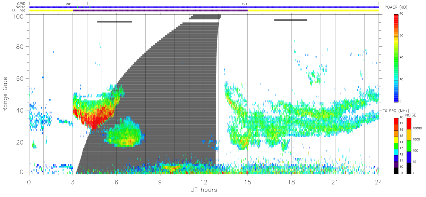Image resolution: width=426 pixels, height=197 pixels.
Task: Click the 12 tick on the UT hours axis
Action: (x=204, y=182)
